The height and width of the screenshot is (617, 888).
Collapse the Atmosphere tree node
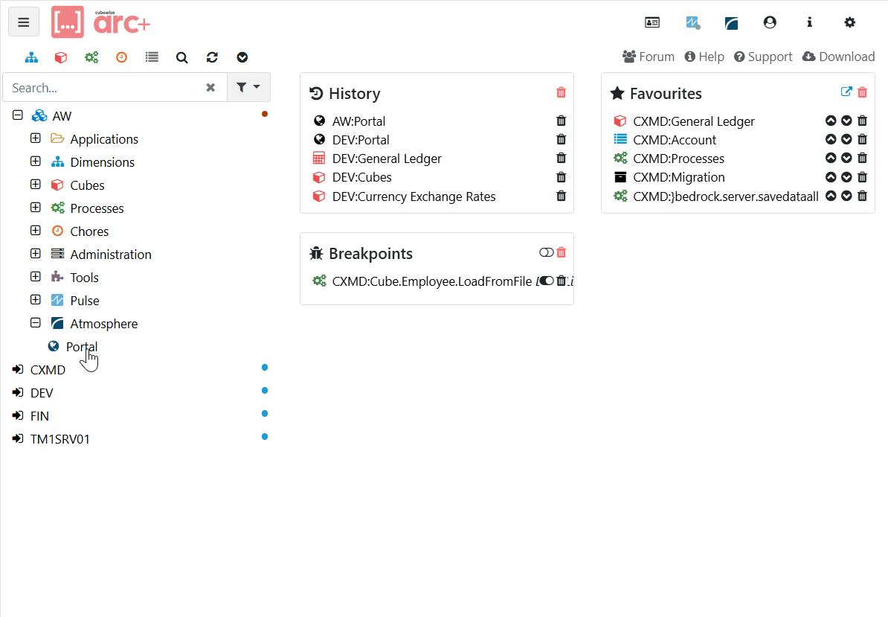pyautogui.click(x=35, y=324)
